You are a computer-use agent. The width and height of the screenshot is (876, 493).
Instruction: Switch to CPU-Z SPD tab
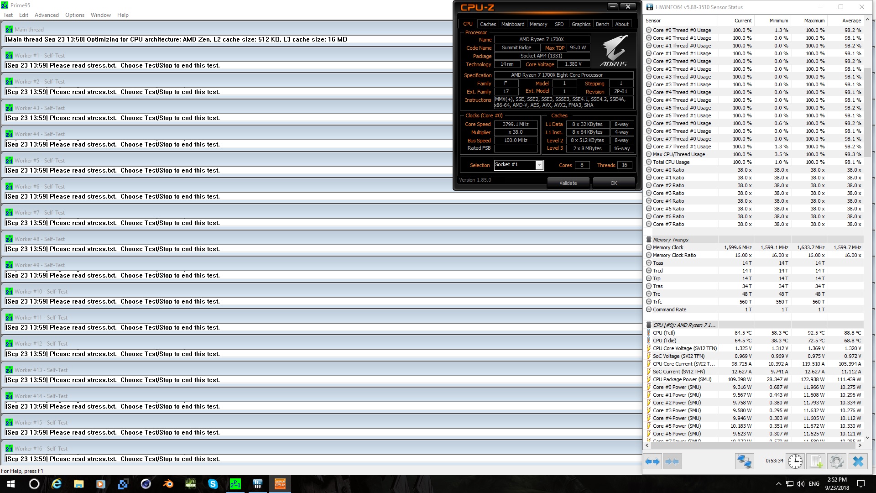[559, 24]
